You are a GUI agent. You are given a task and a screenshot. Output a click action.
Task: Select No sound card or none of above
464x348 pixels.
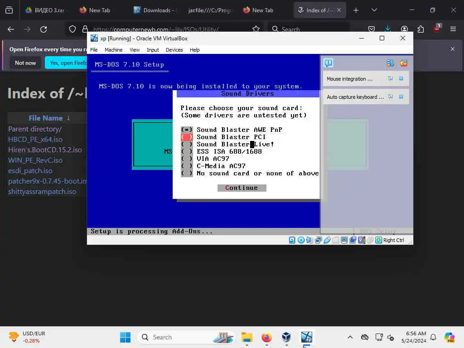pos(250,173)
